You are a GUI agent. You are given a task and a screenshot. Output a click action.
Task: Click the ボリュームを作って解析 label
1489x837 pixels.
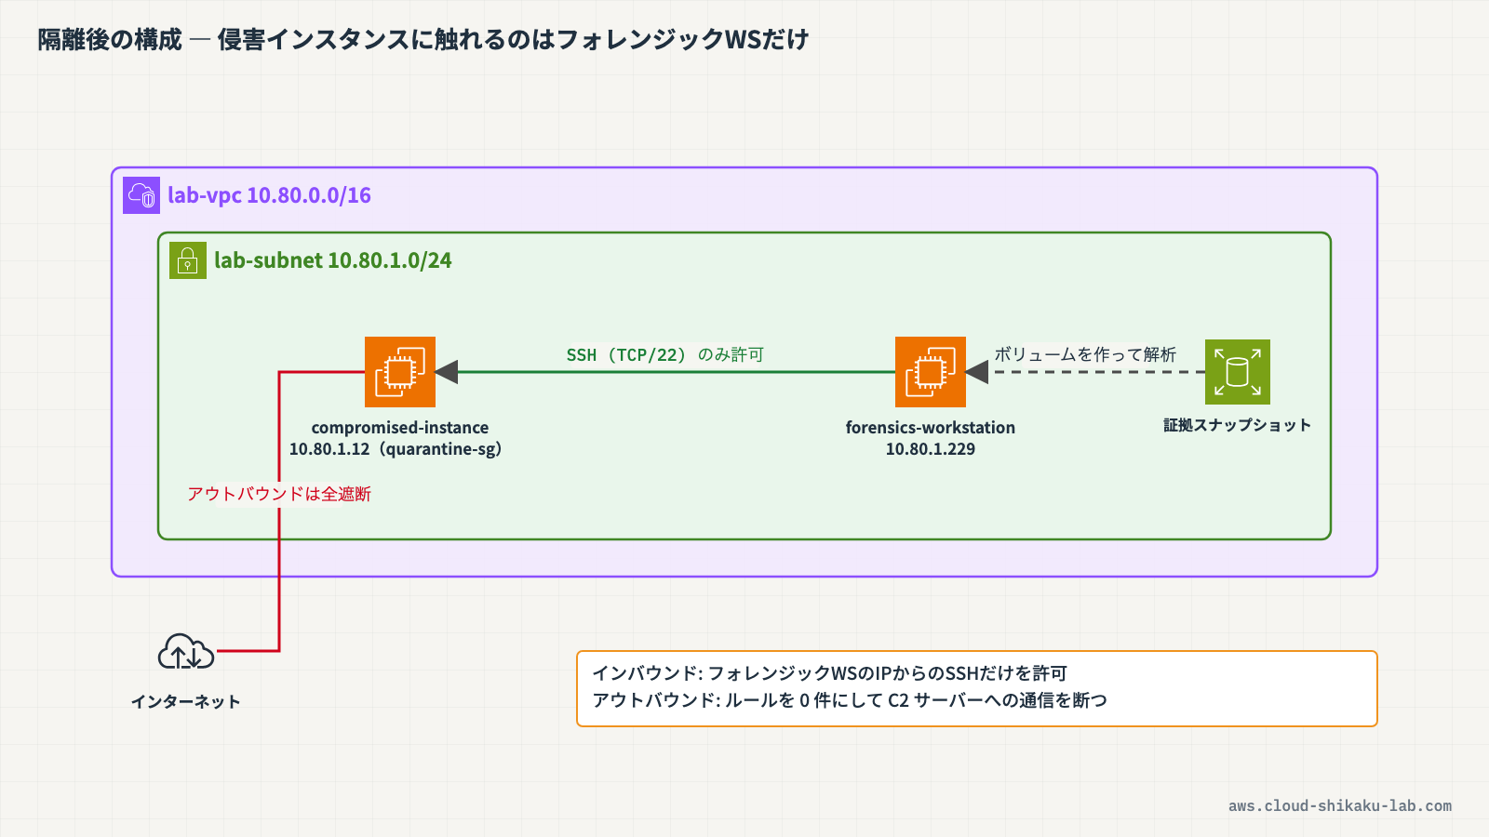click(x=1085, y=354)
